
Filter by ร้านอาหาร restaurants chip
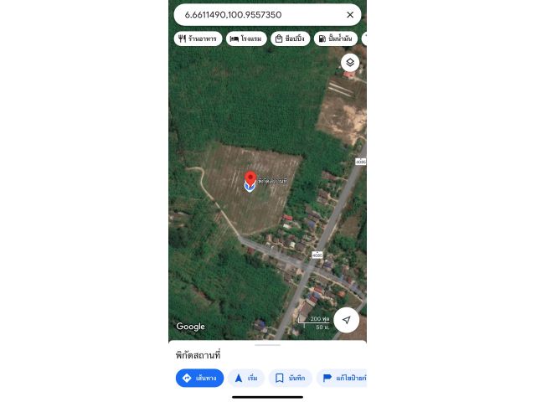[x=198, y=39]
